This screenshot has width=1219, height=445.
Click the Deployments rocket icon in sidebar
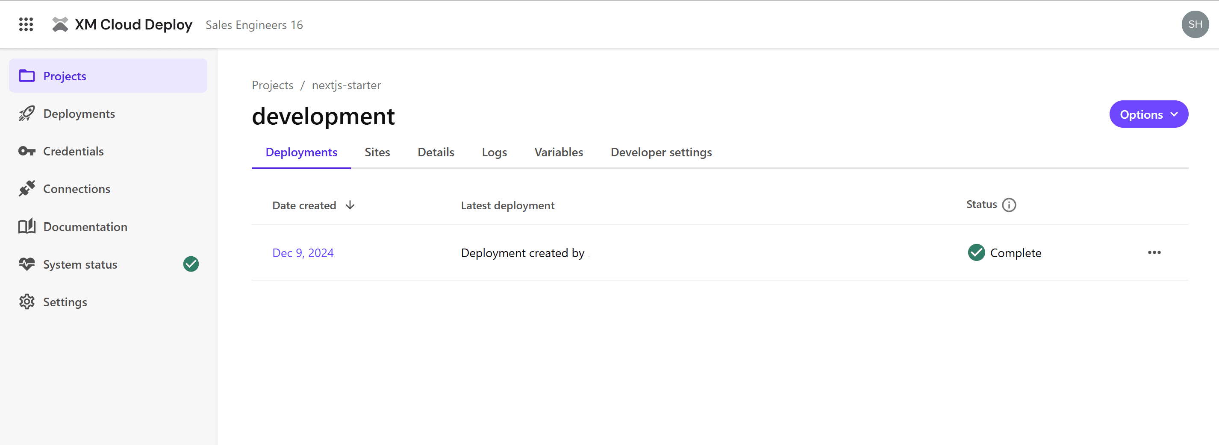26,114
